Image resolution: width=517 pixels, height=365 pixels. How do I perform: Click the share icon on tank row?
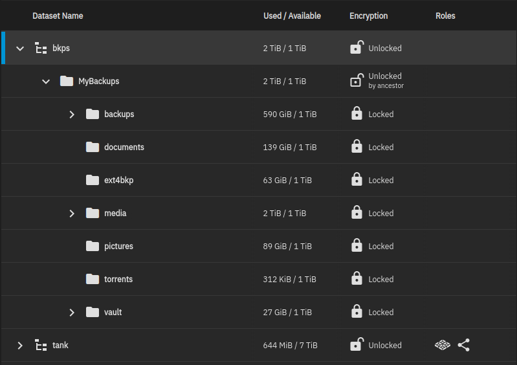pos(463,345)
